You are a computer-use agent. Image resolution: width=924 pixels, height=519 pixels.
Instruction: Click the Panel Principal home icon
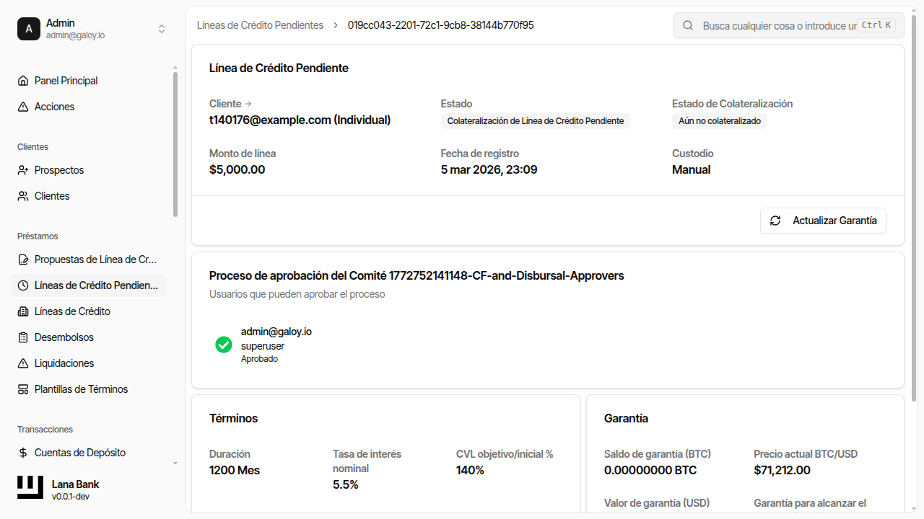(x=23, y=81)
